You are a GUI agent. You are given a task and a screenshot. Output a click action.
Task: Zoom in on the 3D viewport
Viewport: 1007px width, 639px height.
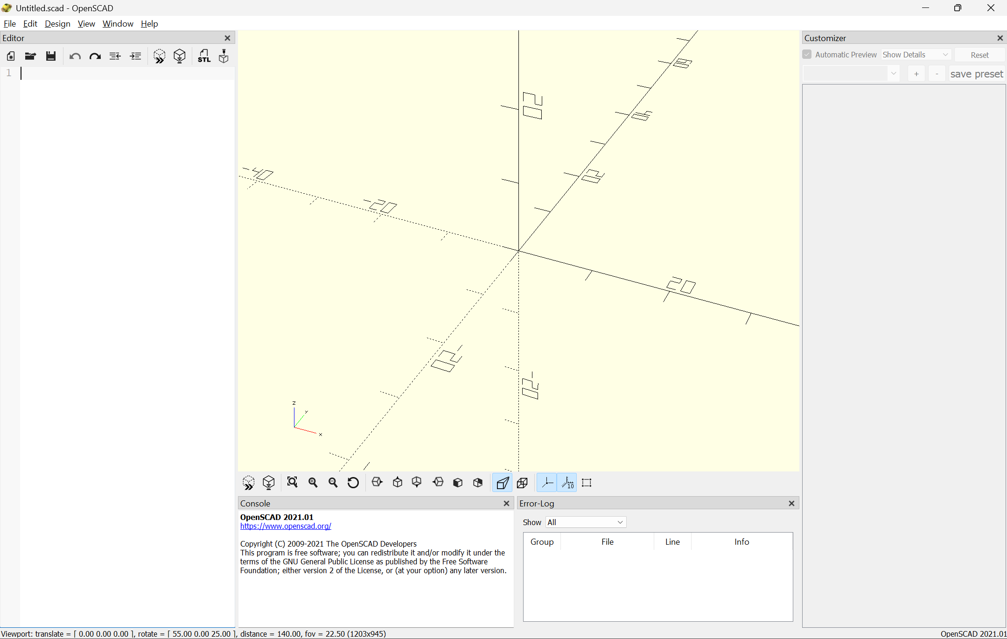pyautogui.click(x=313, y=482)
